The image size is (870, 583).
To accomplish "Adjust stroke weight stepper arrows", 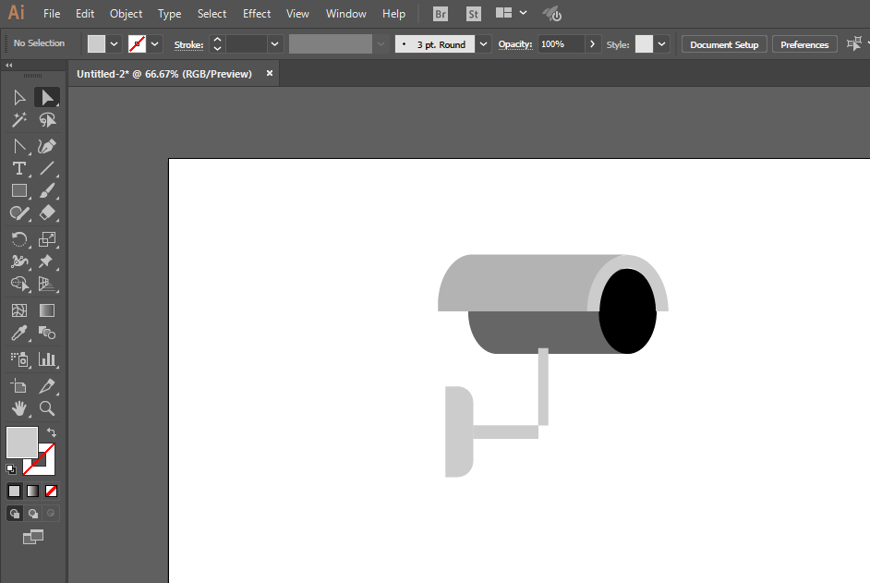I will coord(217,43).
